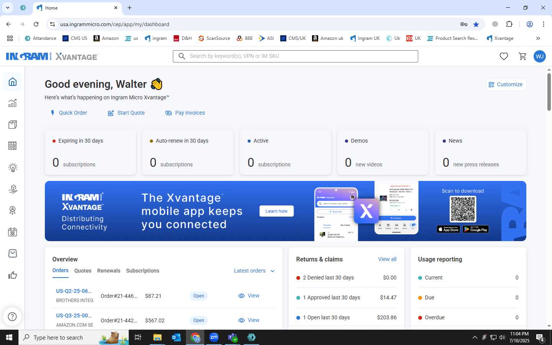
Task: Open the tab search dropdown arrow
Action: tap(7, 8)
